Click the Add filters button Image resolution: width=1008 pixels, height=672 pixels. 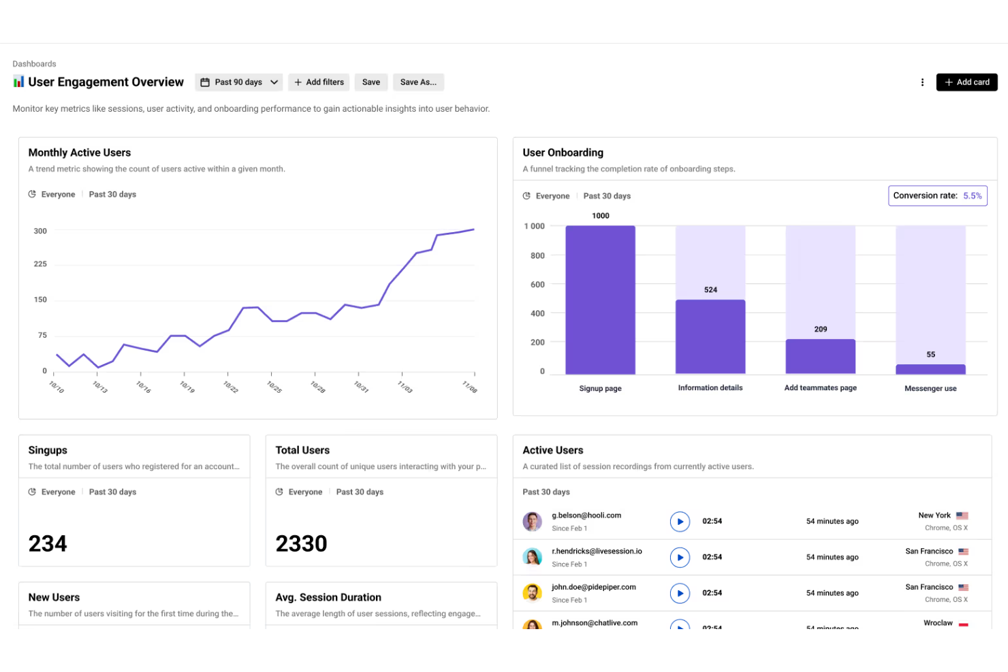319,82
